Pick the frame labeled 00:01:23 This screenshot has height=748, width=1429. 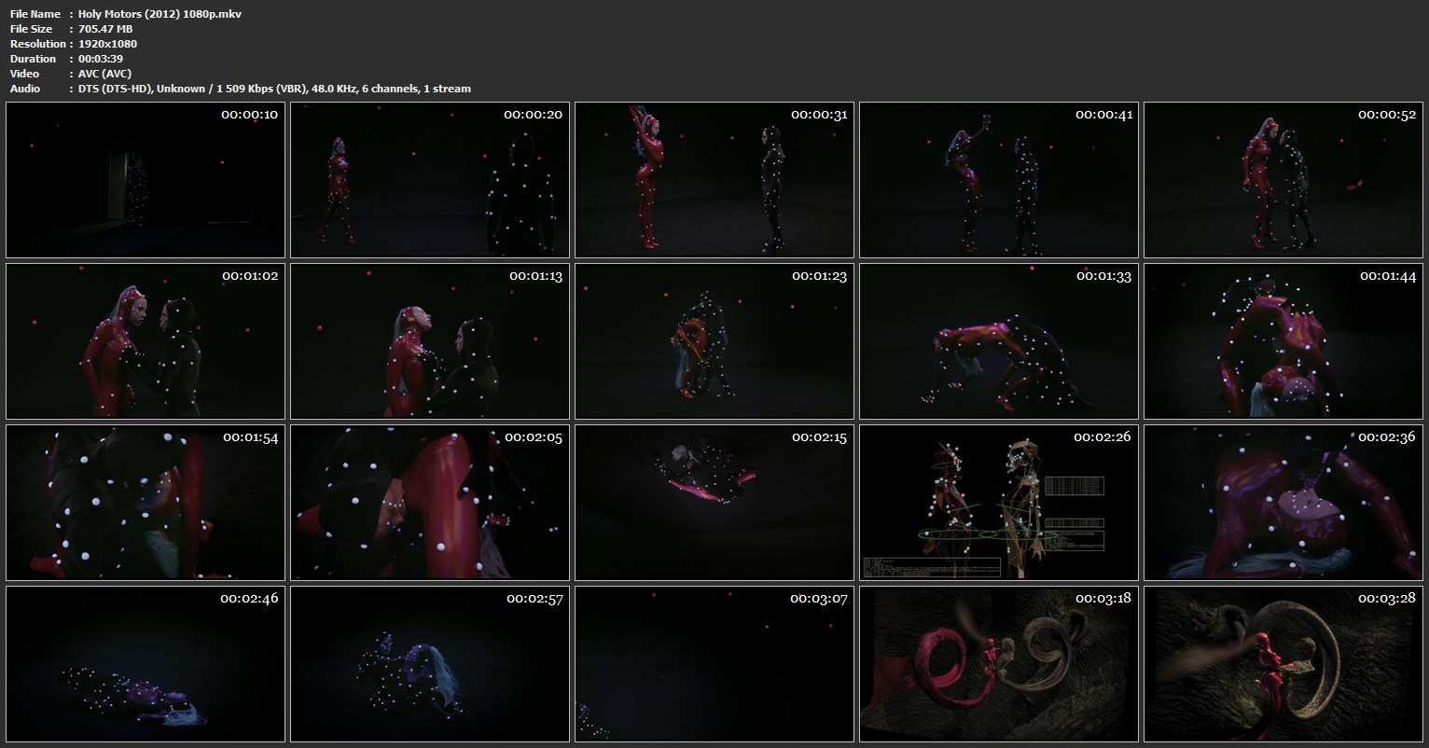(x=714, y=341)
